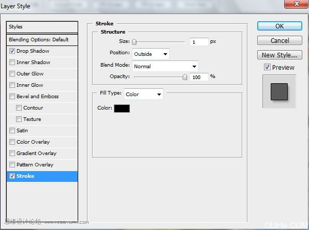Enable the Gradient Overlay checkbox
This screenshot has height=230, width=309.
(x=12, y=154)
